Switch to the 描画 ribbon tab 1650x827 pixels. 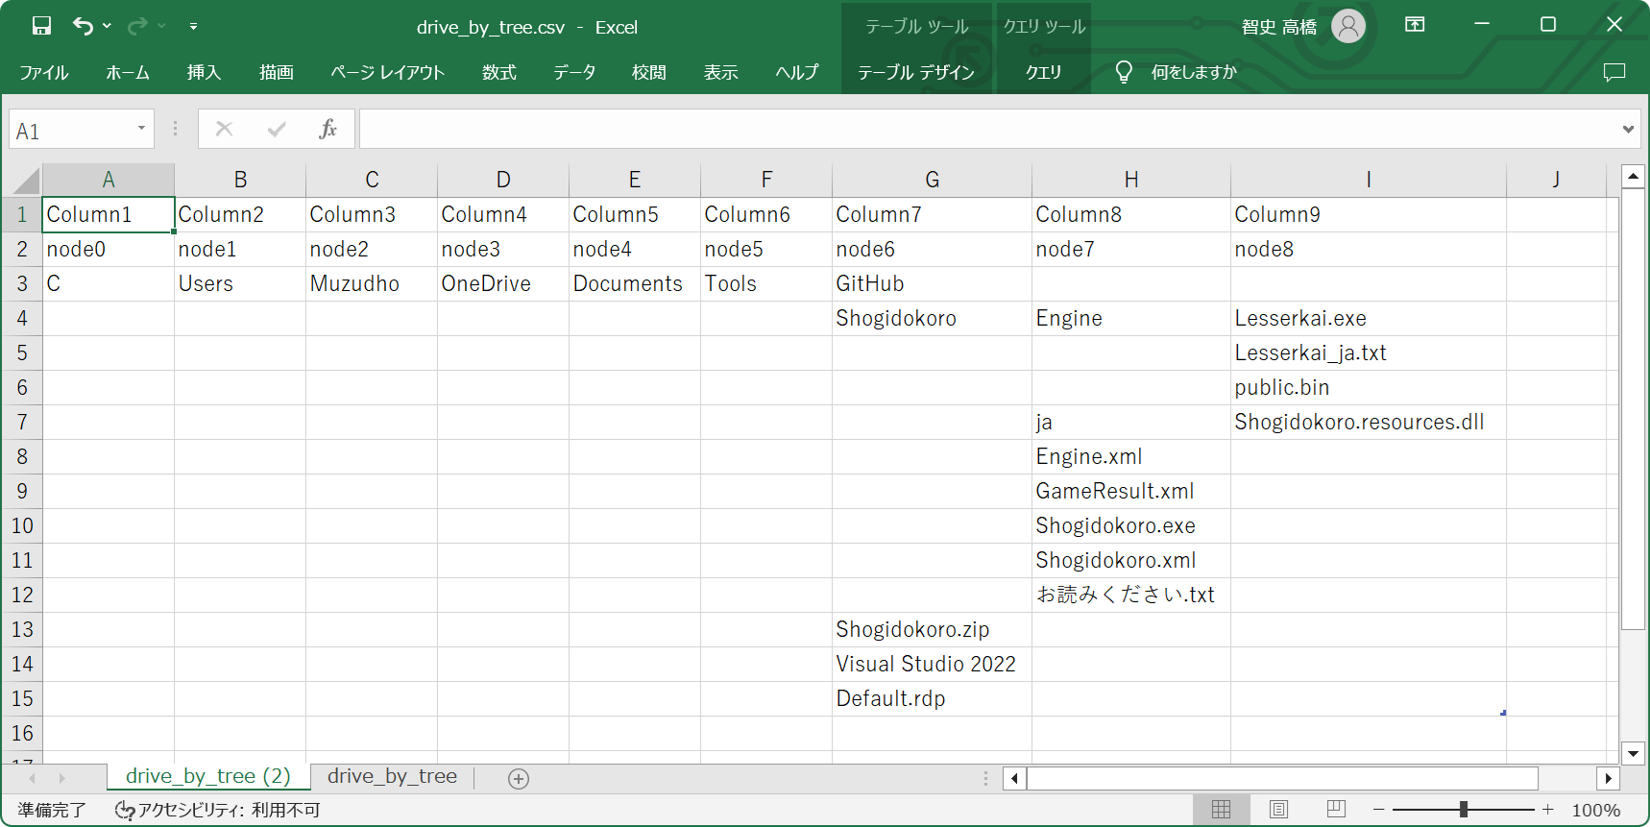277,72
